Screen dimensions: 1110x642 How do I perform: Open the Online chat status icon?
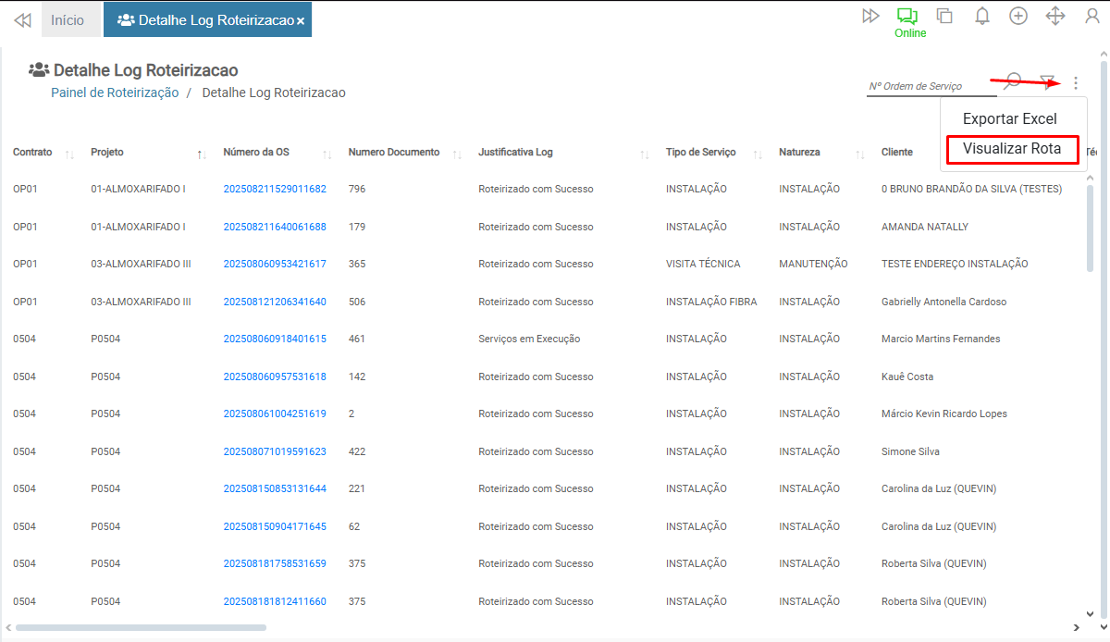click(907, 17)
